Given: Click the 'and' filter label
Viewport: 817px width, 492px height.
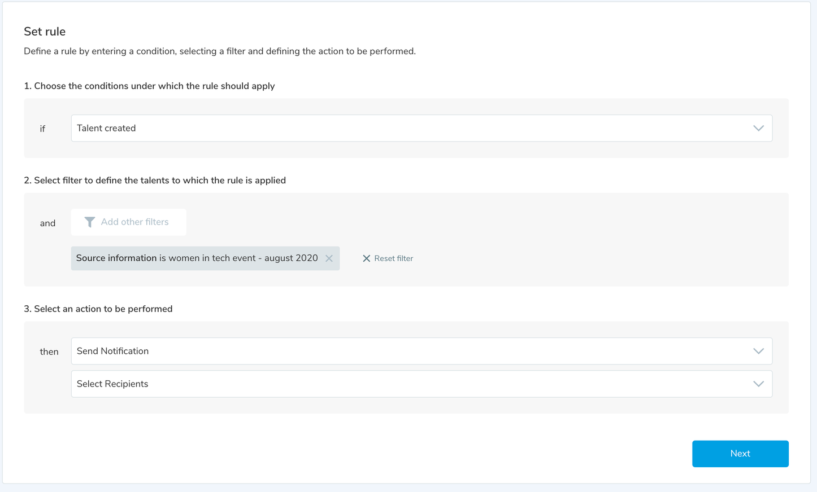Looking at the screenshot, I should coord(47,223).
